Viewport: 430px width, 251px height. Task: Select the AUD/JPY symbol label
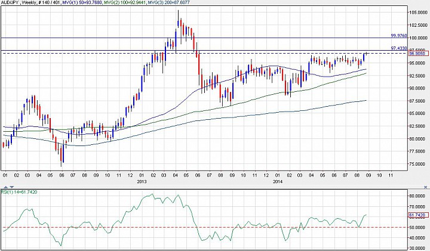[10, 2]
